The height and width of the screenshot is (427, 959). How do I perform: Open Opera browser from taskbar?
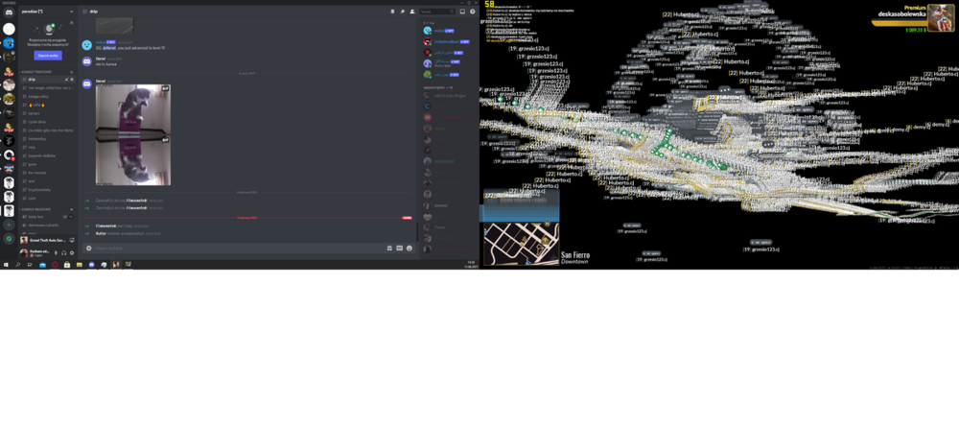(55, 264)
